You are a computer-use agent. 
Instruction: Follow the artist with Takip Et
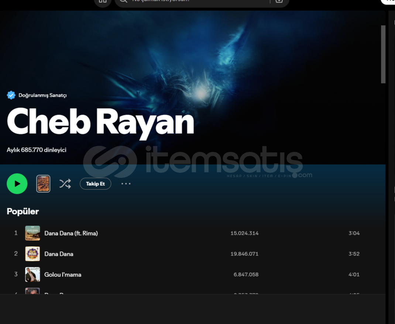pyautogui.click(x=95, y=184)
